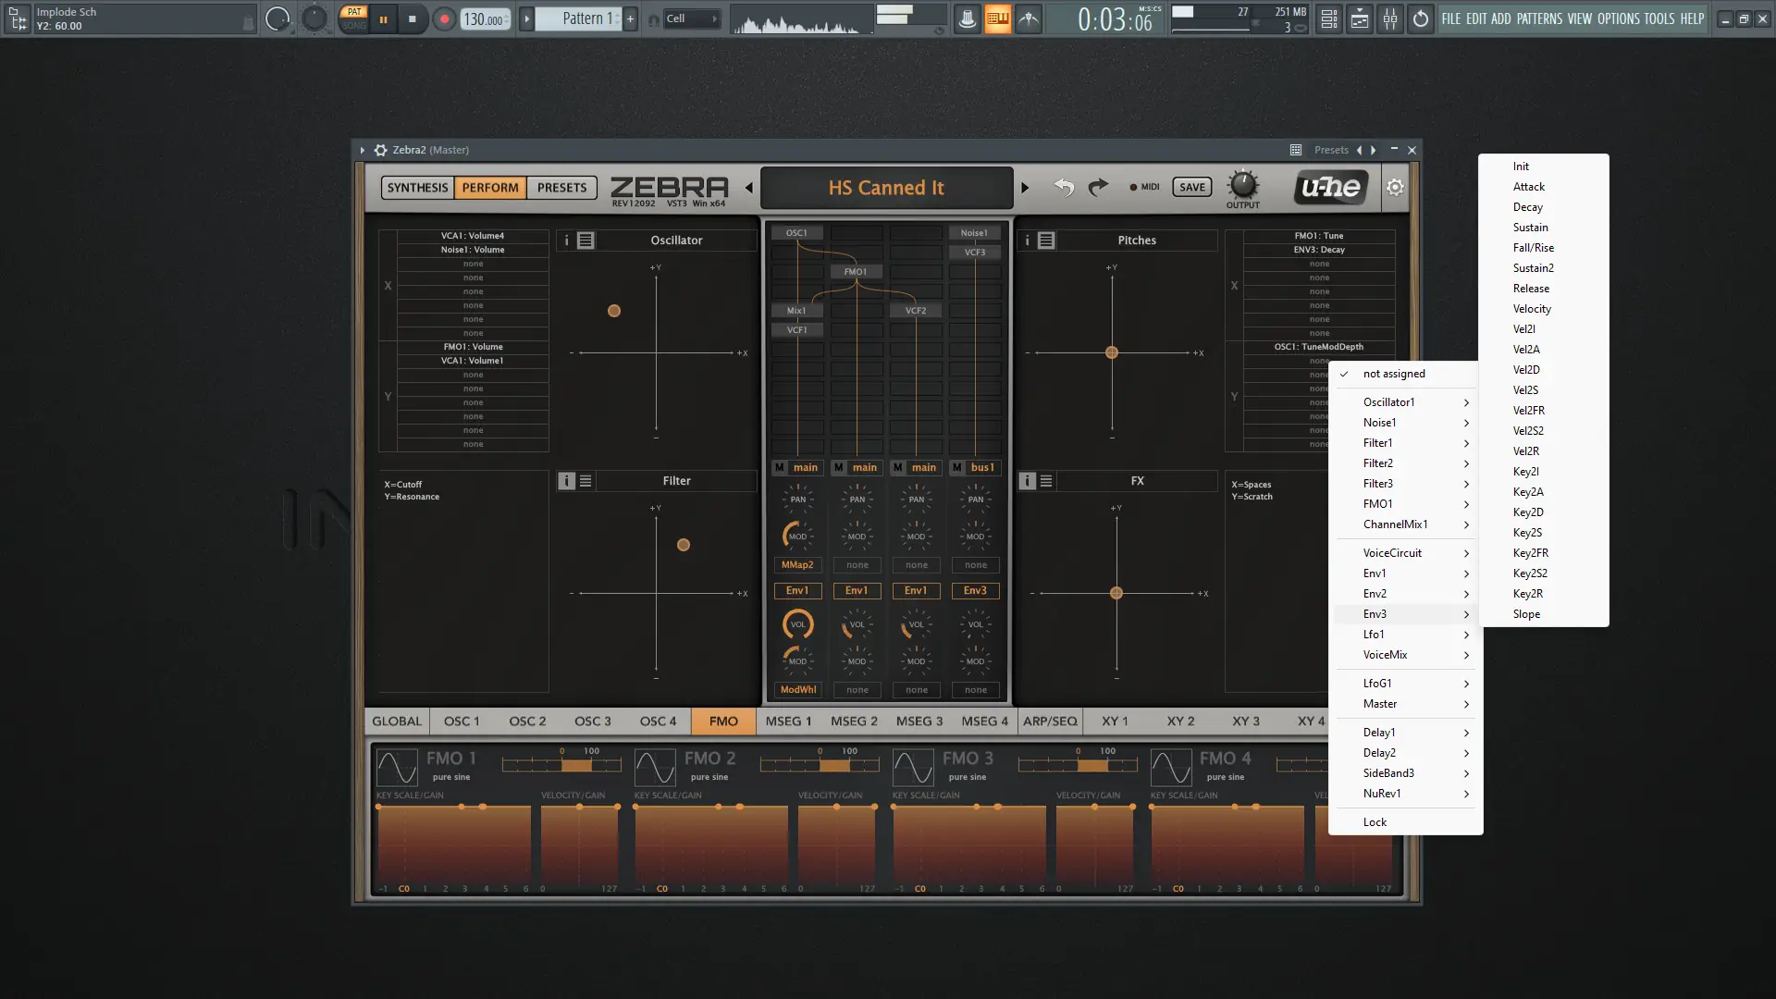Click the Oscillator XY pad info icon
Image resolution: width=1776 pixels, height=999 pixels.
click(567, 240)
